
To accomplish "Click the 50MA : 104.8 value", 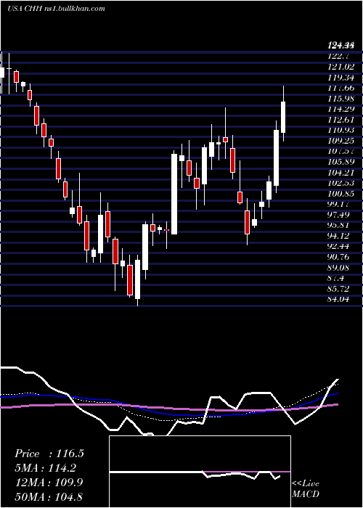I will coord(49,496).
